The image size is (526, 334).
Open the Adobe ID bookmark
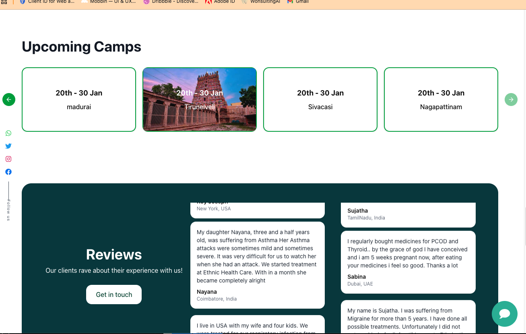220,2
